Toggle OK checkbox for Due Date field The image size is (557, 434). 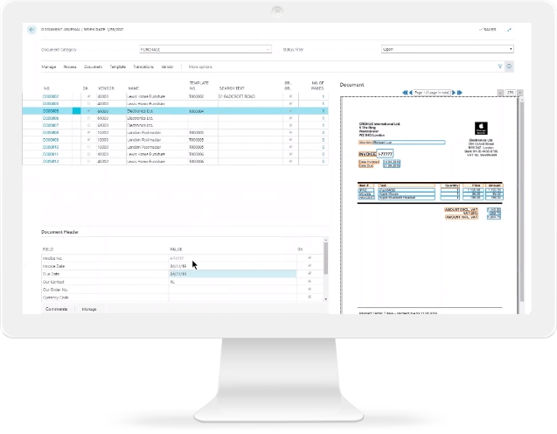click(310, 275)
